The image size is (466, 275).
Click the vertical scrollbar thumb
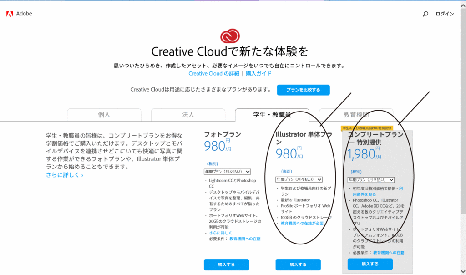click(463, 112)
